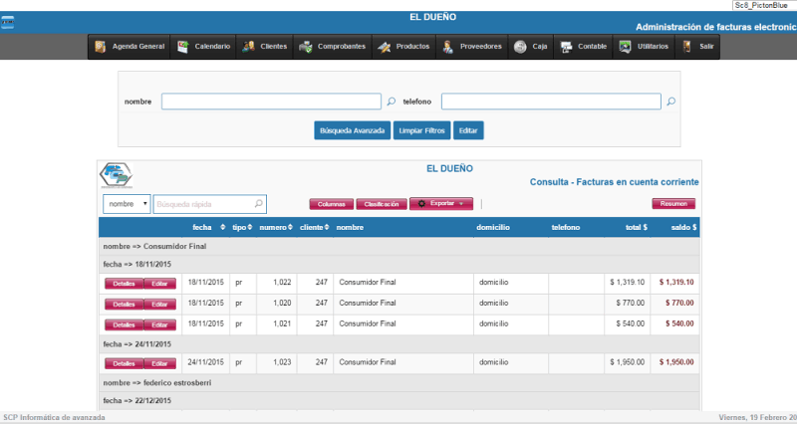Click group row 'nombre => Consumidor Final'
The image size is (797, 424).
[399, 246]
